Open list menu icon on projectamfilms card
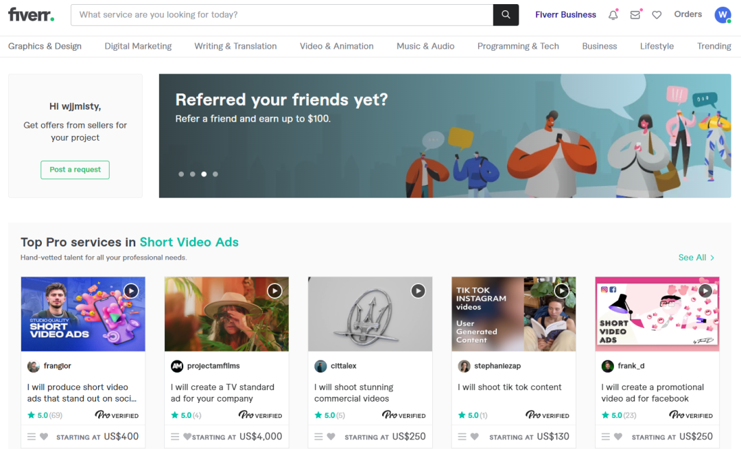This screenshot has height=449, width=741. click(175, 437)
